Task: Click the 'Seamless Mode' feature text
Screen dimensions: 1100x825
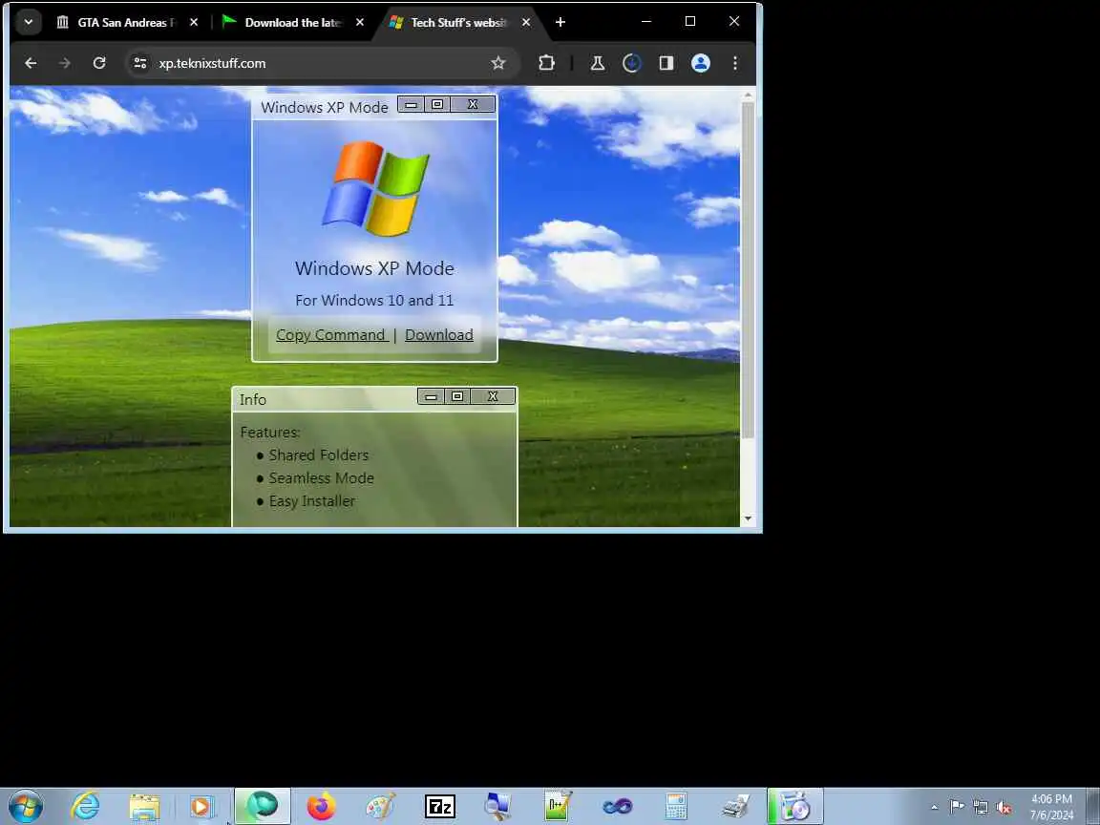Action: click(x=321, y=478)
